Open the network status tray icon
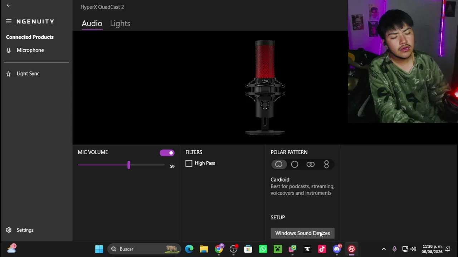Image resolution: width=458 pixels, height=257 pixels. coord(405,249)
